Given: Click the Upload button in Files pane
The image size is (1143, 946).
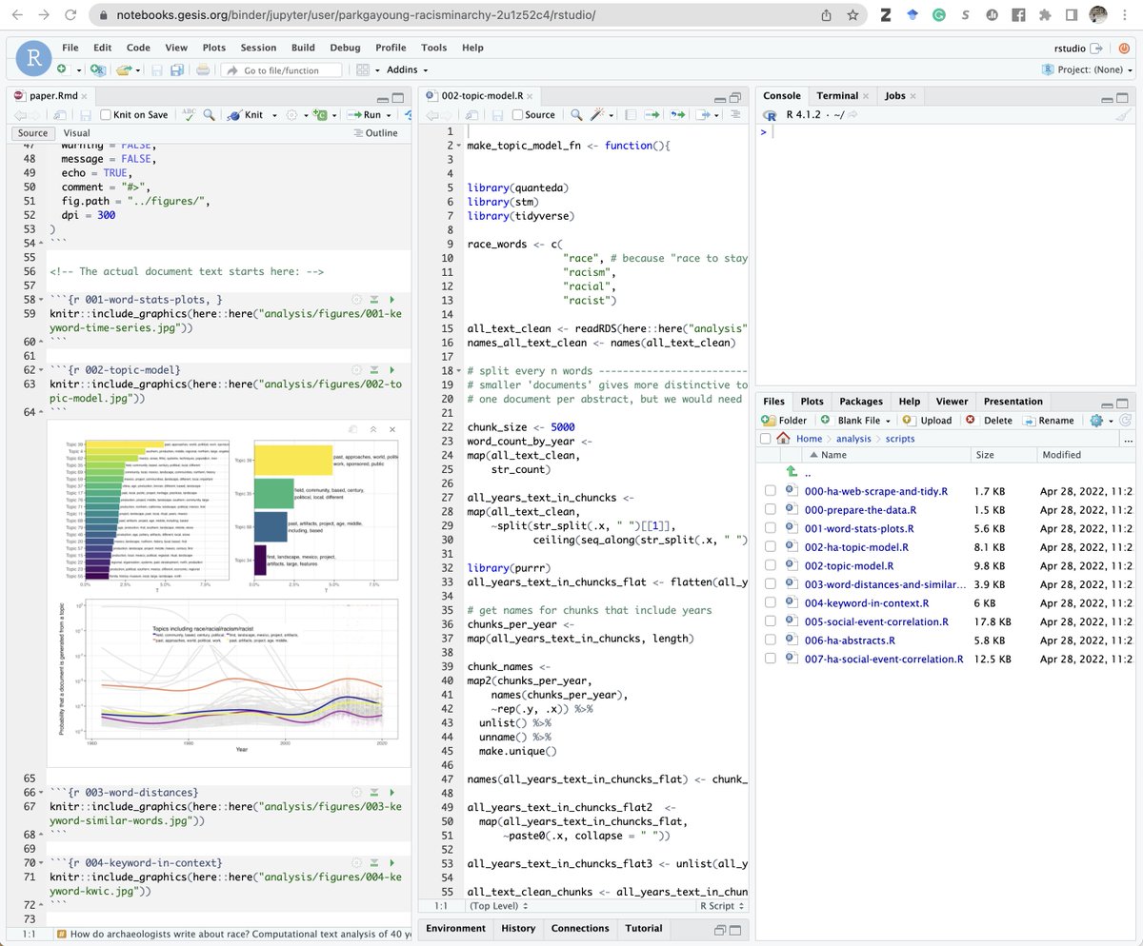Looking at the screenshot, I should tap(927, 420).
